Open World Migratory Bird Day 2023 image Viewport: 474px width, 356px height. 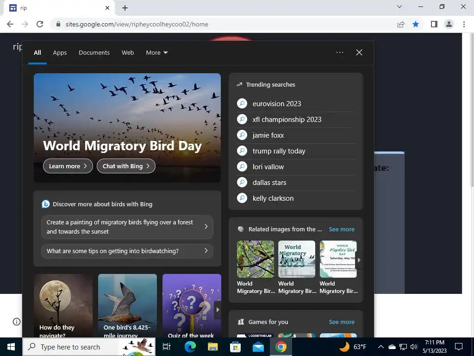coord(297,259)
